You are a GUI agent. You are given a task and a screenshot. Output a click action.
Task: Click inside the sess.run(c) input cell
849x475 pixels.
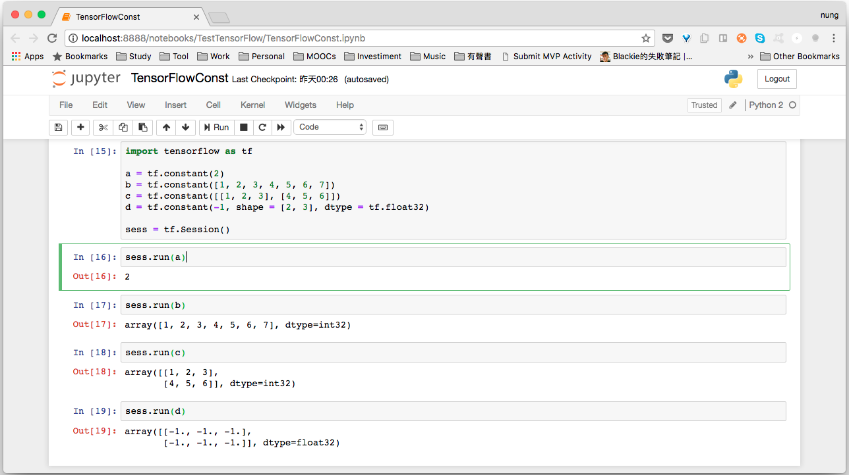pyautogui.click(x=454, y=353)
